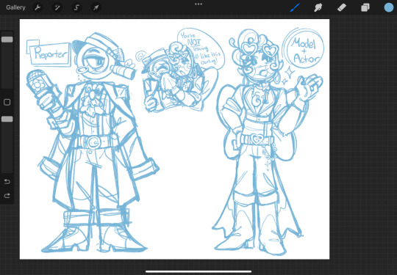Tap the square modify button in sidebar

[7, 102]
